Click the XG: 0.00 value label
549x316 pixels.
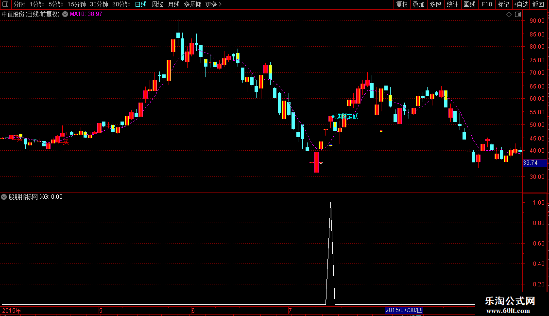pos(51,197)
